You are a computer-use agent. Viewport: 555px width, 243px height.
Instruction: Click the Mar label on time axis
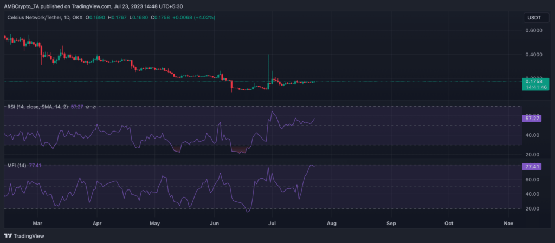click(x=37, y=222)
